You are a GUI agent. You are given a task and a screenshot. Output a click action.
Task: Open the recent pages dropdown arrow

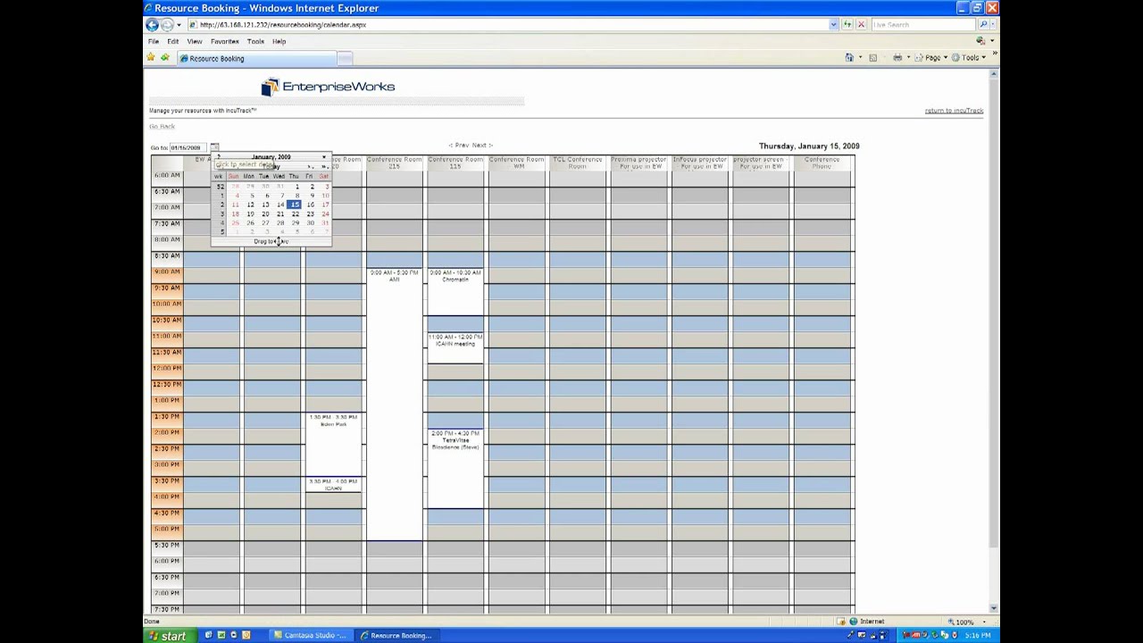[179, 25]
